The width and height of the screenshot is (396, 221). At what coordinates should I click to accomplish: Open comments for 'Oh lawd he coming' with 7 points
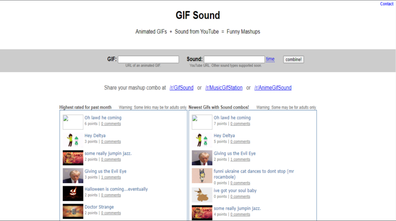tap(240, 124)
